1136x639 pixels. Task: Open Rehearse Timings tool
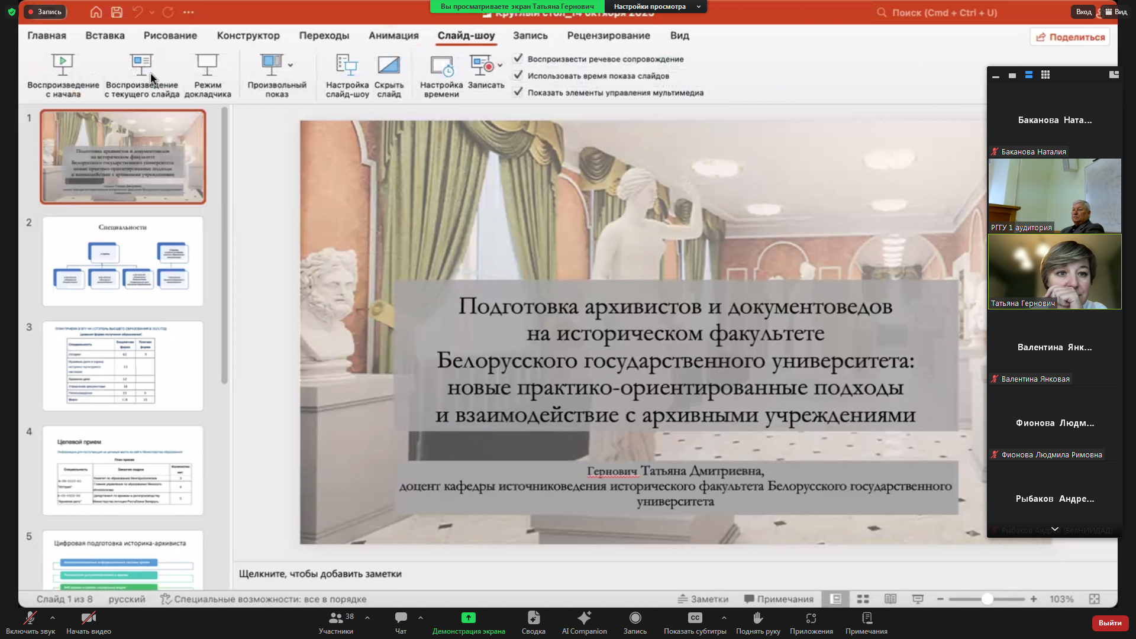(x=441, y=65)
